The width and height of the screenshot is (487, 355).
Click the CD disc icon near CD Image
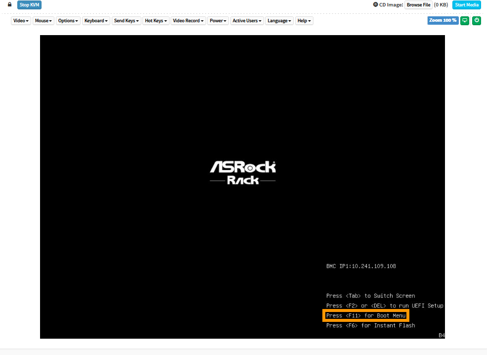(x=376, y=4)
